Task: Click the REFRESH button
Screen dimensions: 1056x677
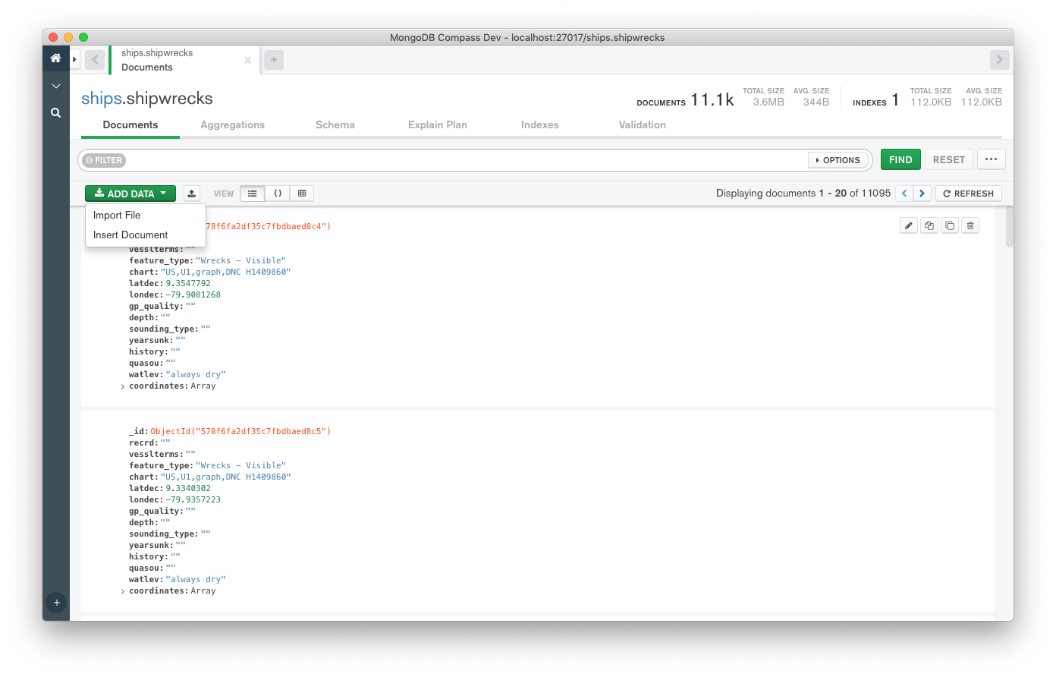Action: [969, 194]
